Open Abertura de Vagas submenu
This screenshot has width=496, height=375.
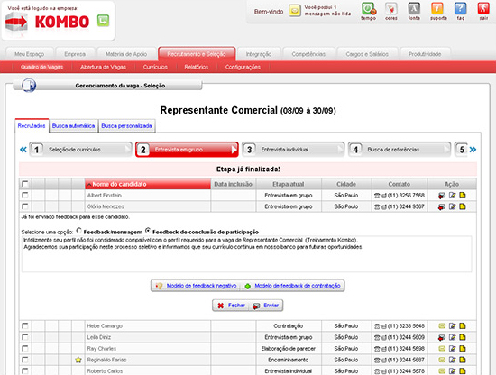pyautogui.click(x=103, y=67)
